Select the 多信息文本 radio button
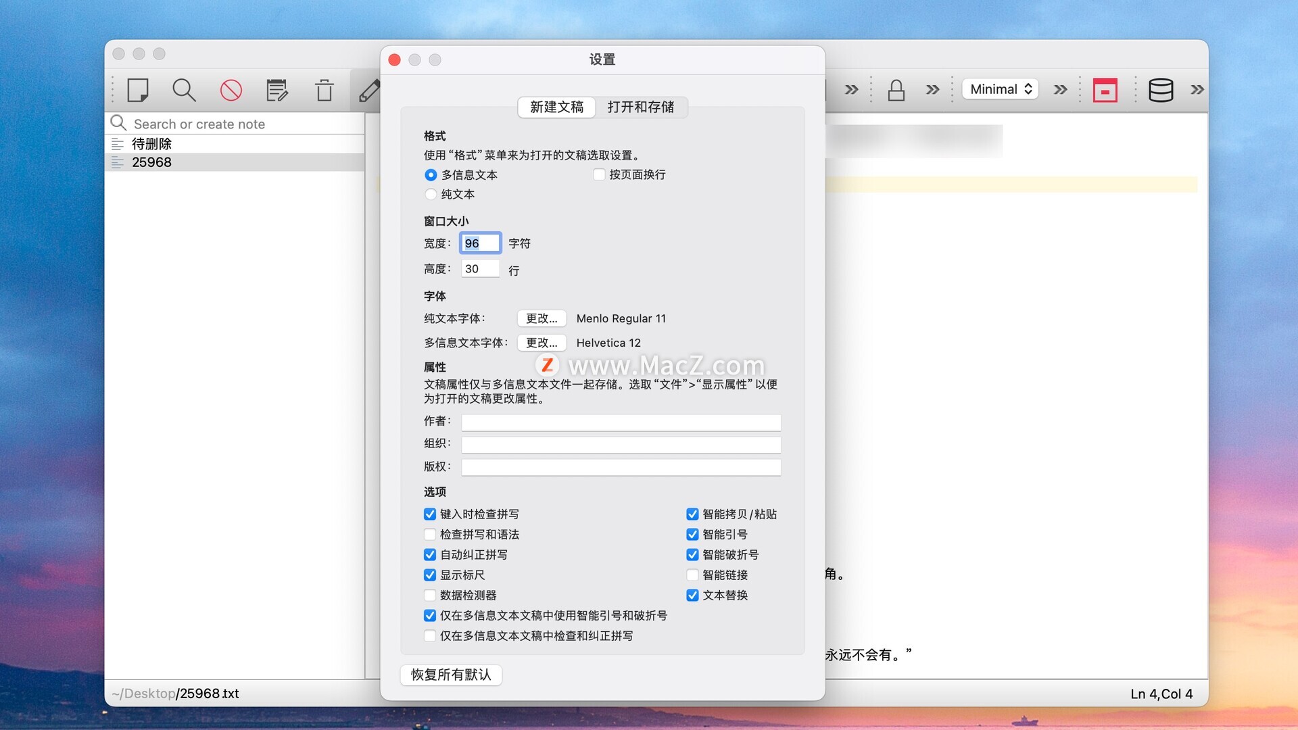Viewport: 1298px width, 730px height. (x=431, y=175)
